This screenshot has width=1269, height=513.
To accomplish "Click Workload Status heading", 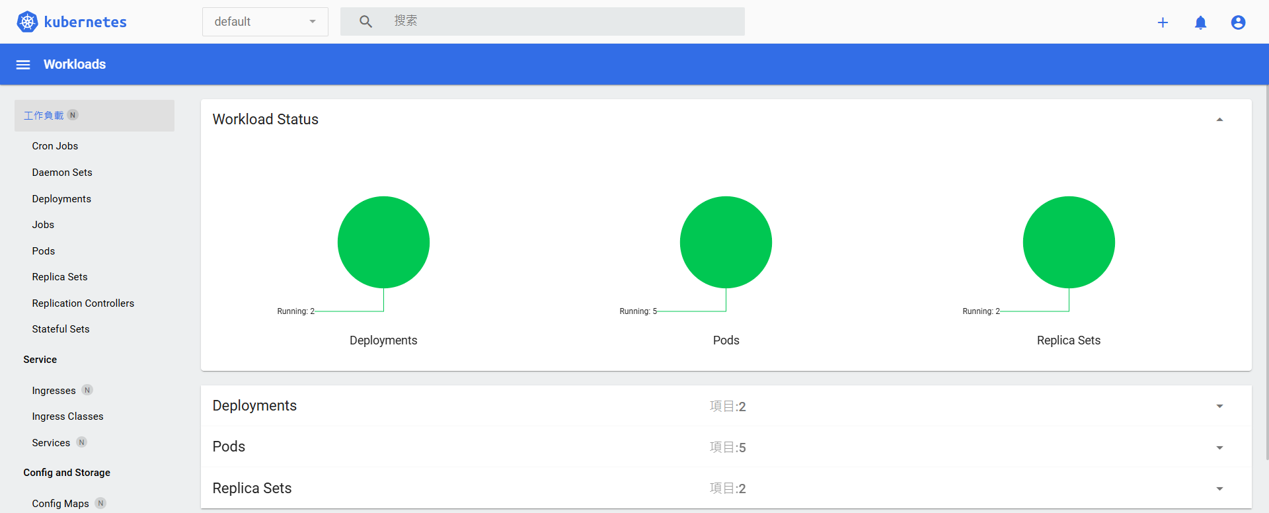I will click(265, 120).
